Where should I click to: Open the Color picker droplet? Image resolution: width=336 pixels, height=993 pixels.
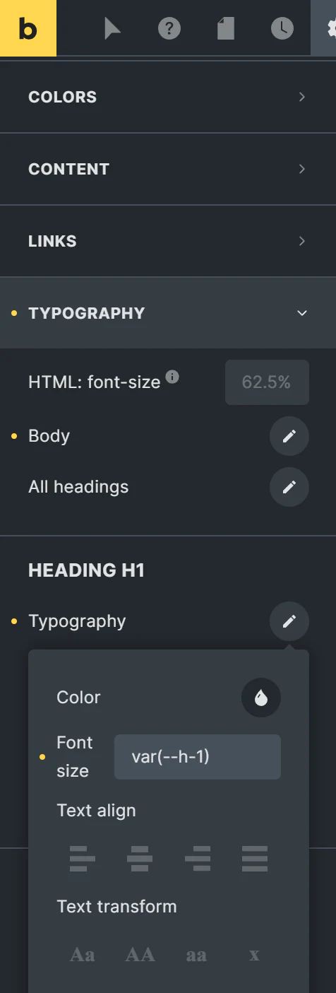click(x=261, y=698)
